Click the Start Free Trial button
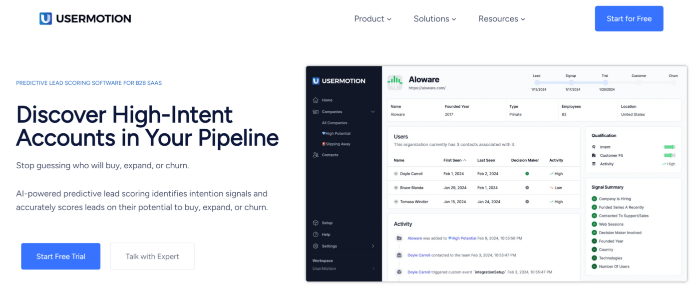This screenshot has height=293, width=699. pos(61,257)
